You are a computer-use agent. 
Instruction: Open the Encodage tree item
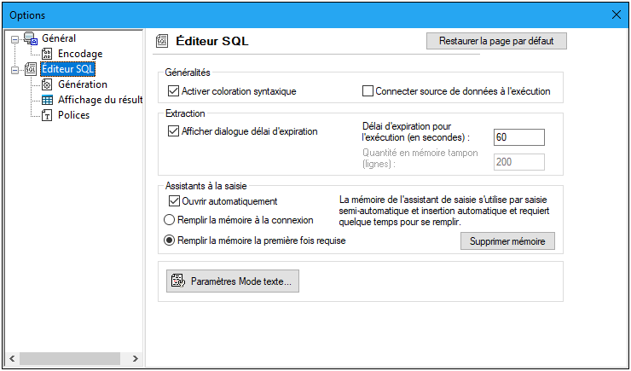pyautogui.click(x=80, y=54)
